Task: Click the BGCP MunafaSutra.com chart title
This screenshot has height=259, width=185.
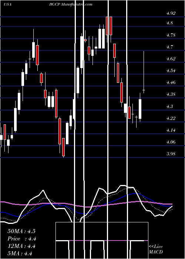Action: [71, 4]
